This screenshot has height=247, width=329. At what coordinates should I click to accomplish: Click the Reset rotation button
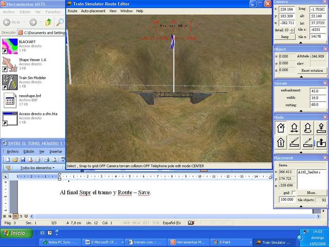(x=312, y=70)
